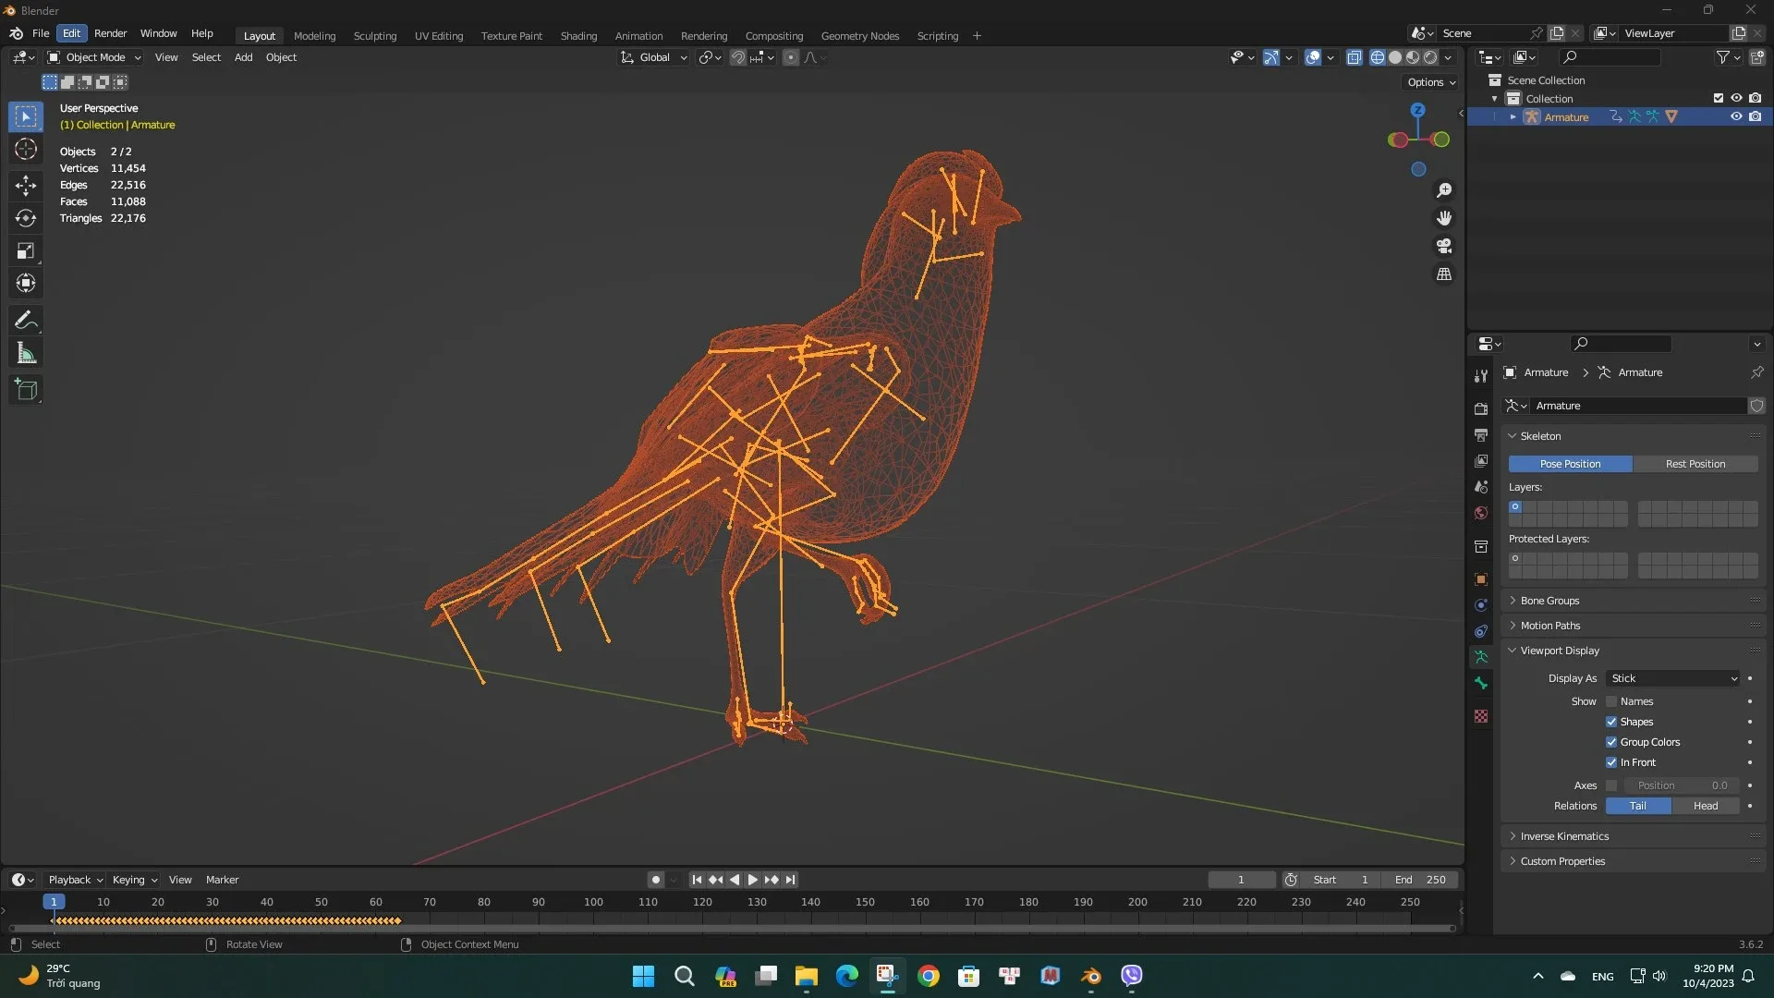Viewport: 1774px width, 998px height.
Task: Expand the Armature outliner item
Action: coord(1513,116)
